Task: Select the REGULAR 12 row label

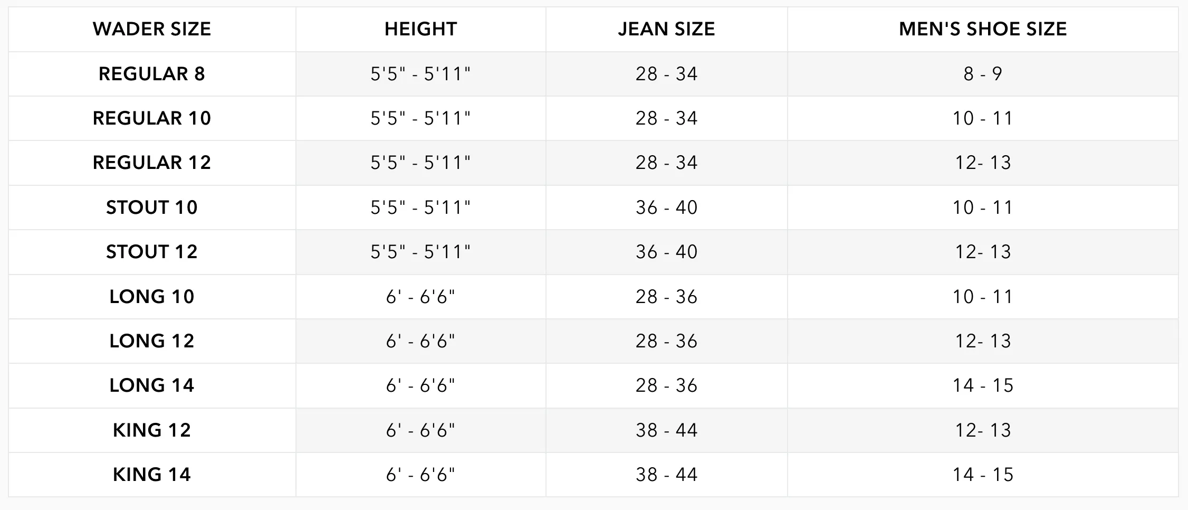Action: pos(152,163)
